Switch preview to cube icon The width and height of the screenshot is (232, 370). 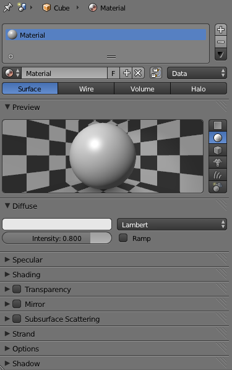(218, 150)
